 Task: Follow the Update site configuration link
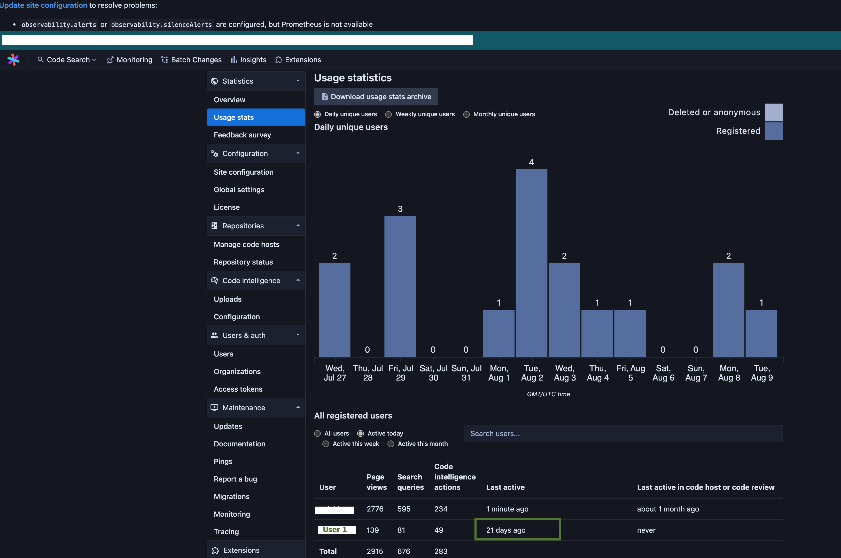click(x=43, y=5)
